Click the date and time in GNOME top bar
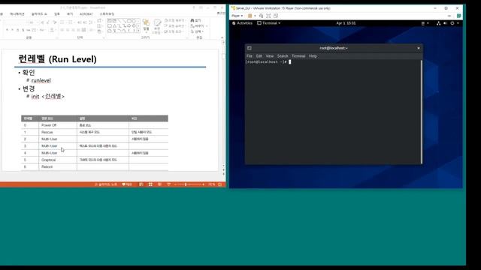481x270 pixels. tap(346, 23)
